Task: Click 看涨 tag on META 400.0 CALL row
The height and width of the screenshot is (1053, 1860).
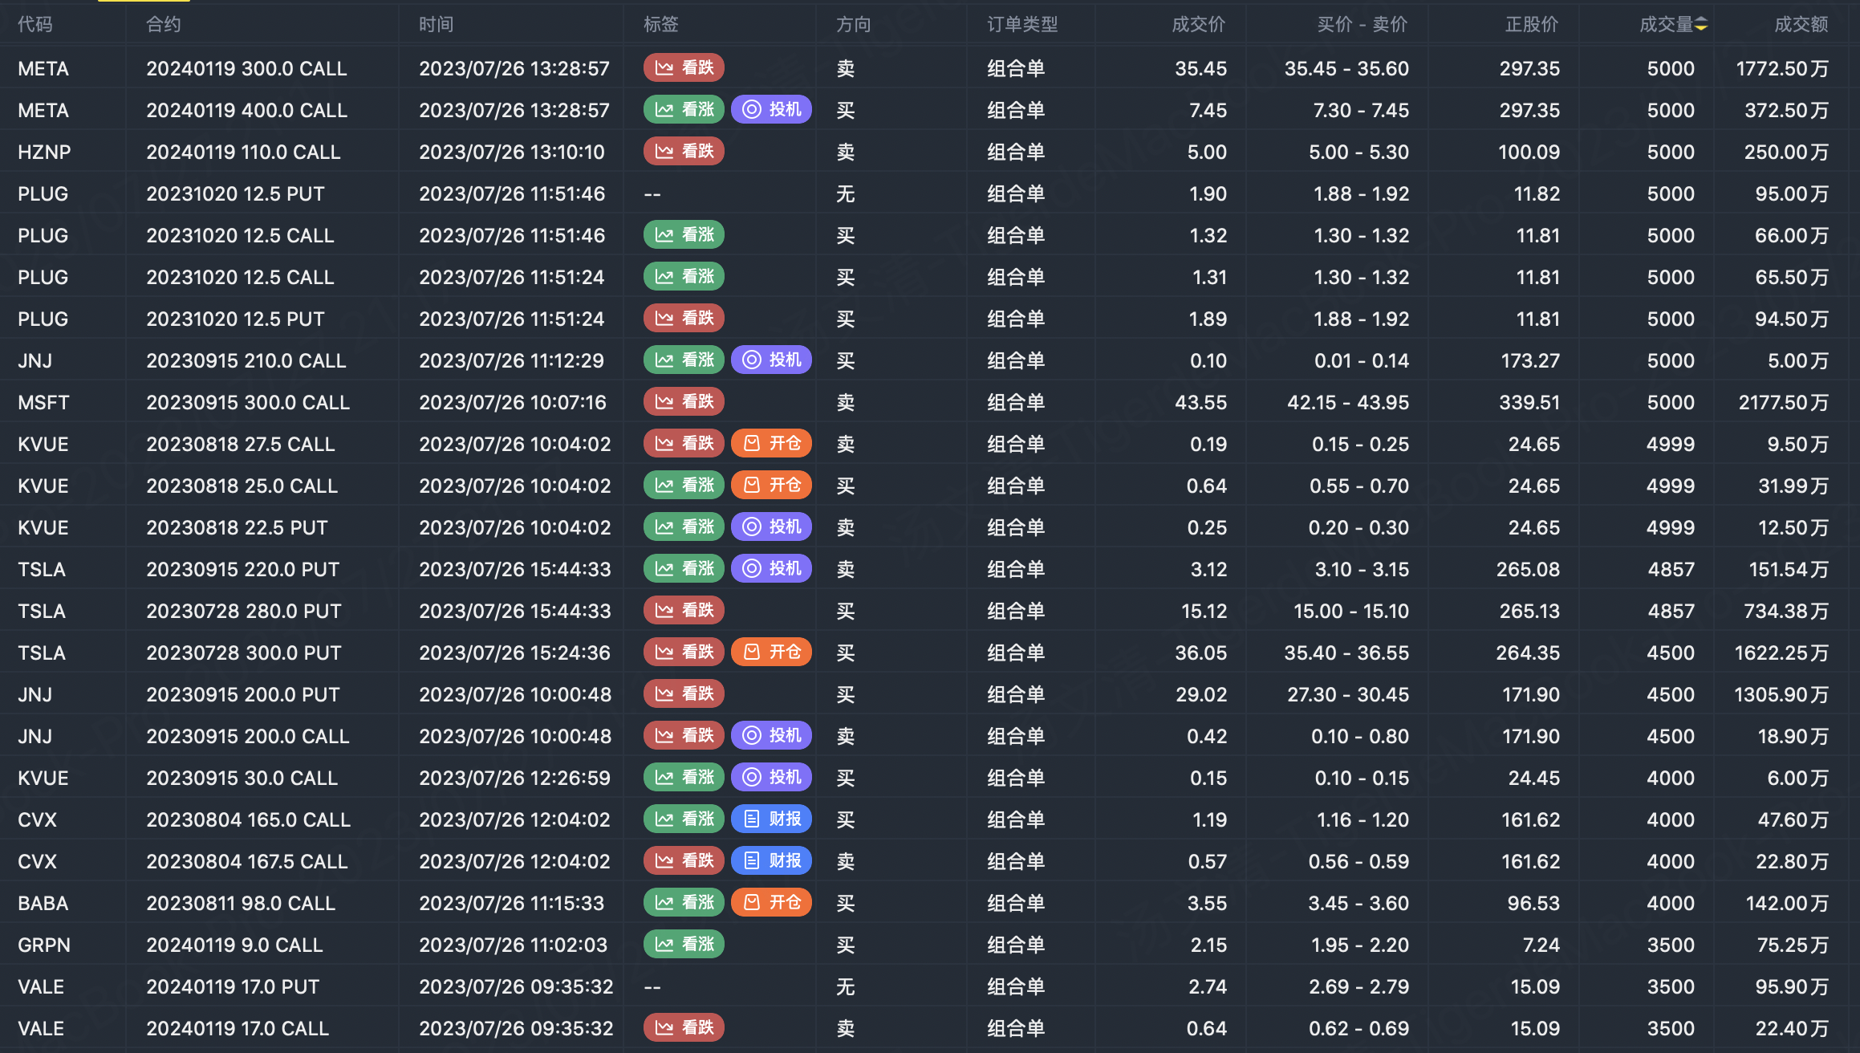Action: (x=684, y=110)
